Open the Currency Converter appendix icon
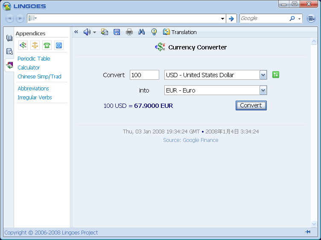This screenshot has height=240, width=321. coord(23,45)
